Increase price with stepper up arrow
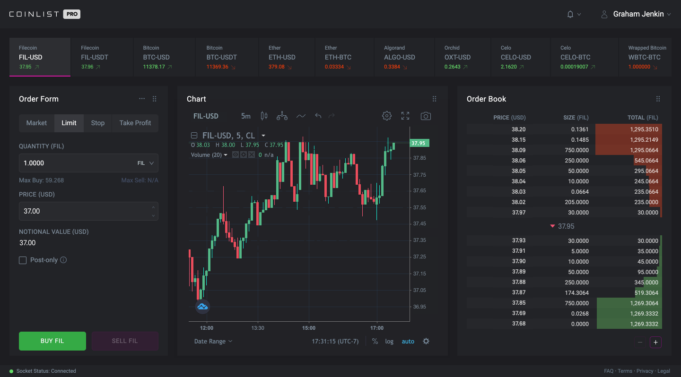Image resolution: width=681 pixels, height=377 pixels. (x=153, y=207)
